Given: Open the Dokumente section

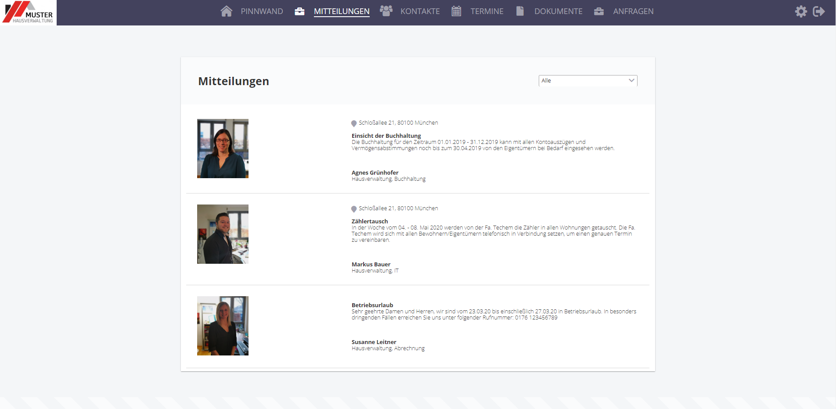Looking at the screenshot, I should click(558, 11).
